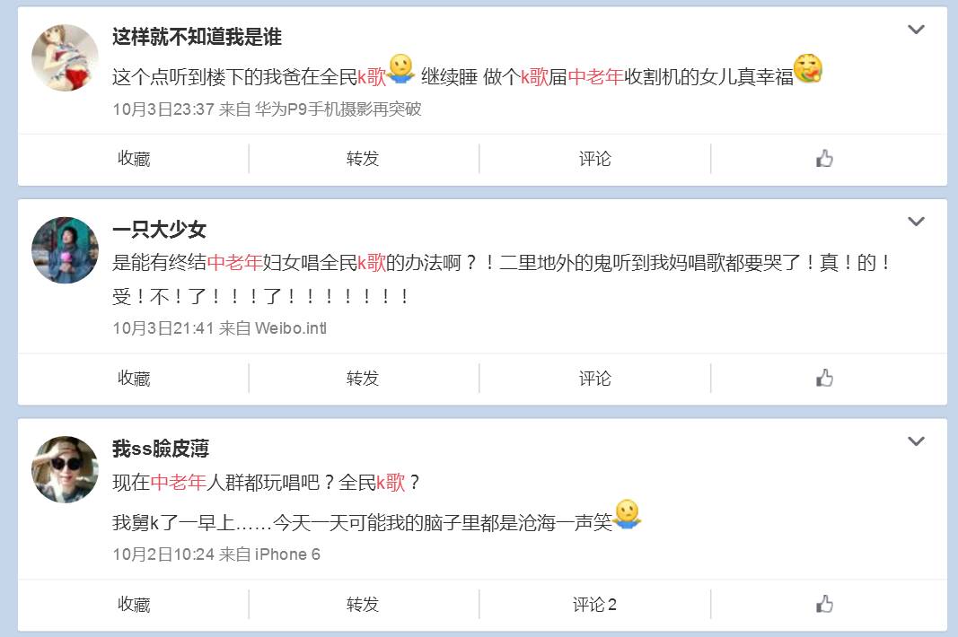Expand options chevron on first post

coord(916,29)
